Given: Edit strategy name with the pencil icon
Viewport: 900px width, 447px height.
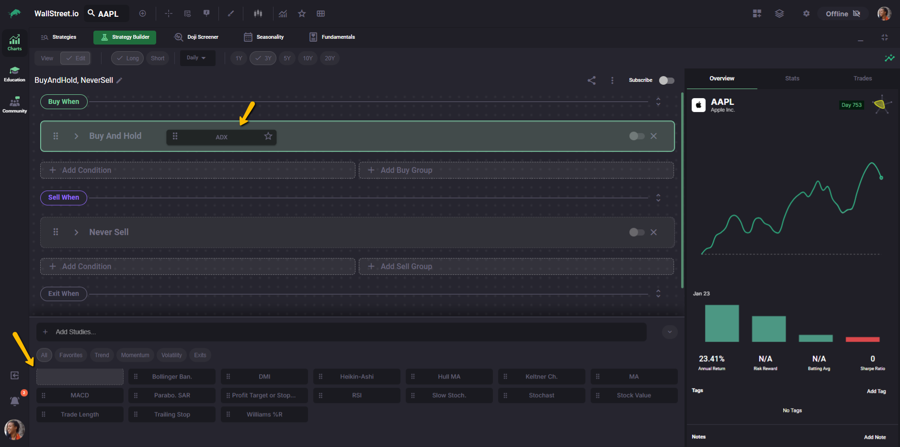Looking at the screenshot, I should [119, 80].
